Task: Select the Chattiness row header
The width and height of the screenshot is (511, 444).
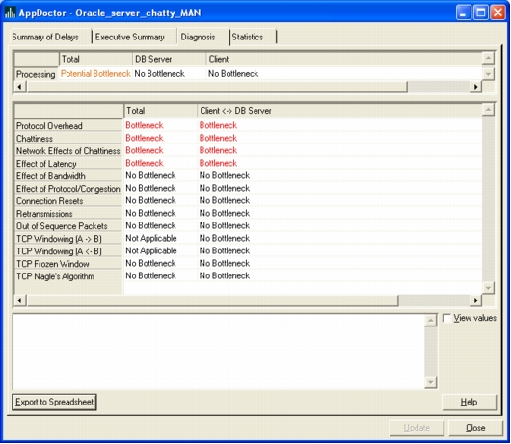Action: point(68,139)
